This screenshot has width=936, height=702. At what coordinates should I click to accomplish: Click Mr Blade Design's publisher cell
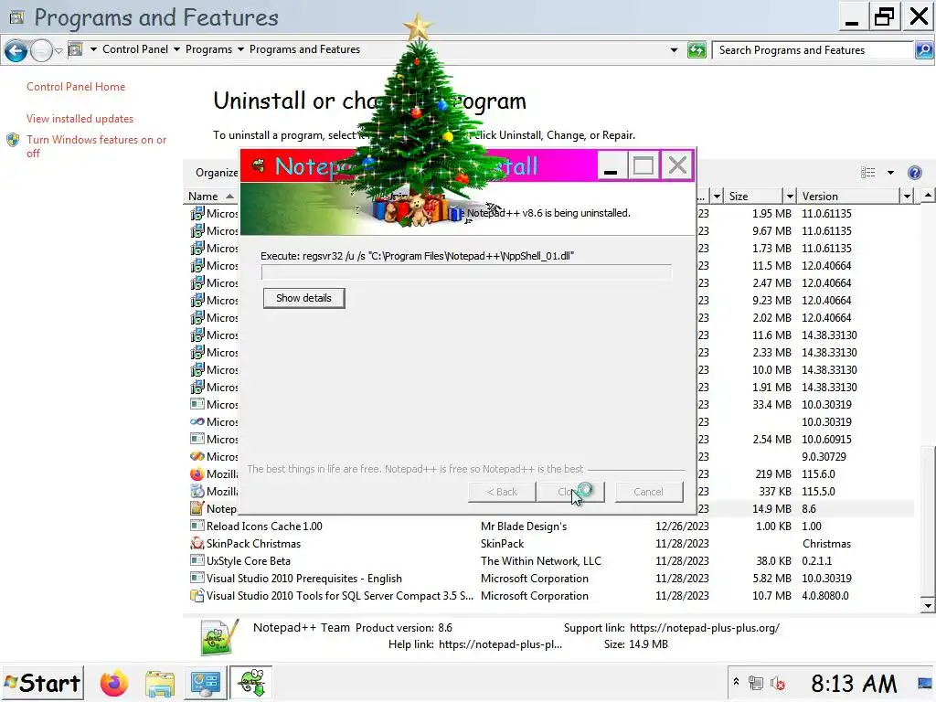pyautogui.click(x=524, y=526)
